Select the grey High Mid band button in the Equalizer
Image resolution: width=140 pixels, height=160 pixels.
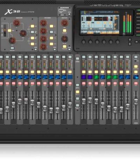coord(32,32)
